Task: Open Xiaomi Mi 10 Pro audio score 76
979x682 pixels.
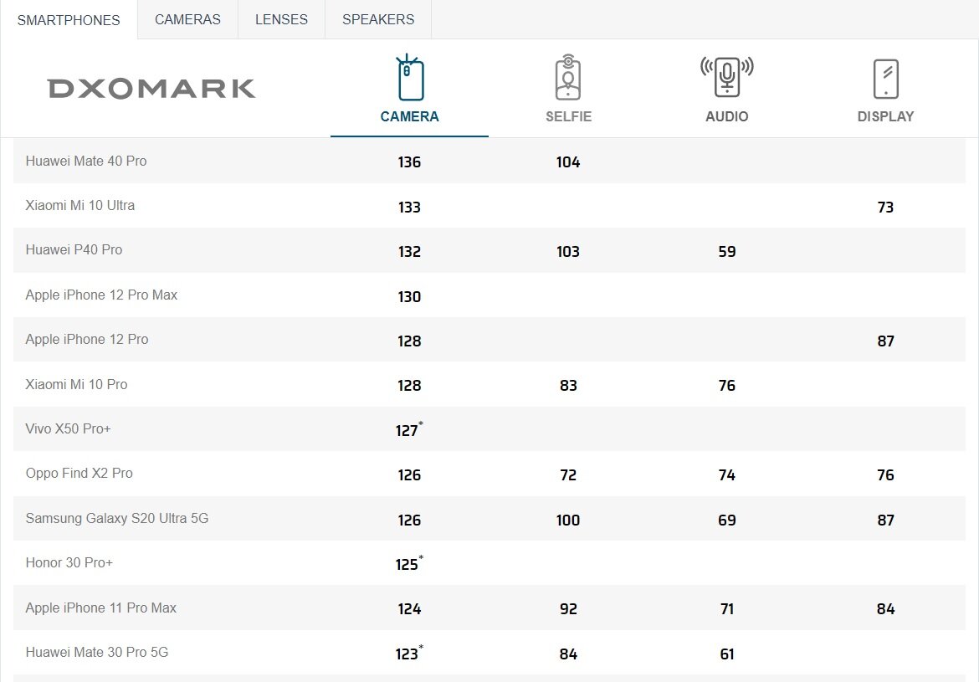Action: tap(727, 385)
